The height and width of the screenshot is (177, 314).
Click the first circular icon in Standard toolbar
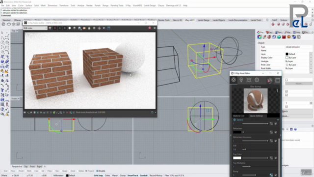pos(3,24)
